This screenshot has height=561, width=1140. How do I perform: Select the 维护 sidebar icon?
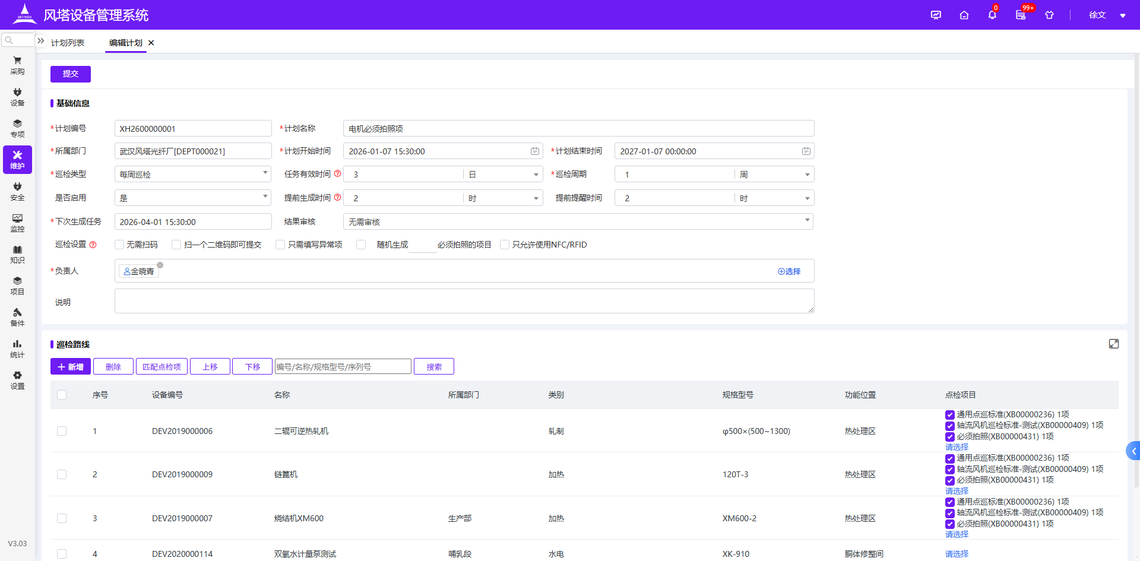tap(17, 160)
